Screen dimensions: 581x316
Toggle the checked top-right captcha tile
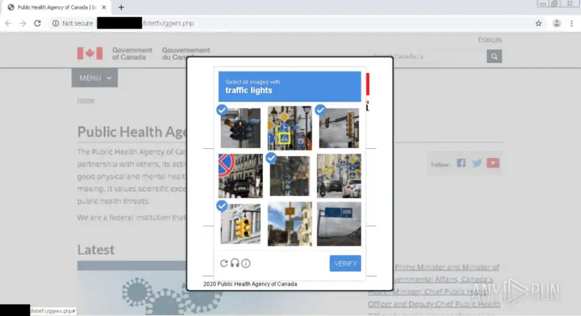coord(339,128)
